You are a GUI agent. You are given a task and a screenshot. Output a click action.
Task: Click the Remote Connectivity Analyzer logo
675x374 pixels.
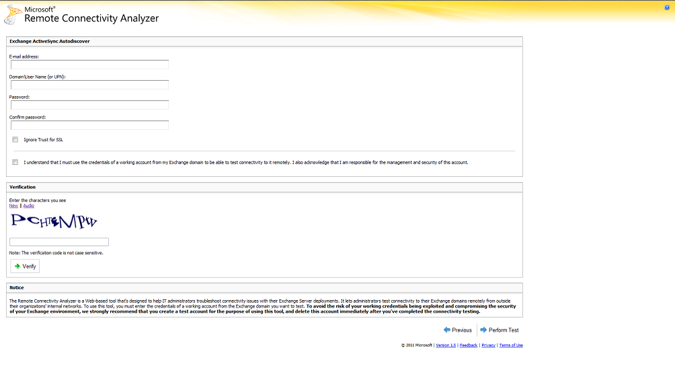[13, 15]
